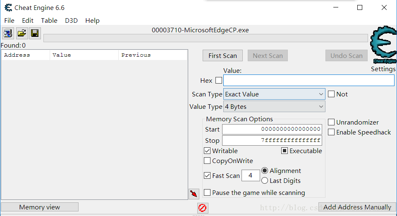
Task: Expand the Scan Type dropdown
Action: [274, 94]
